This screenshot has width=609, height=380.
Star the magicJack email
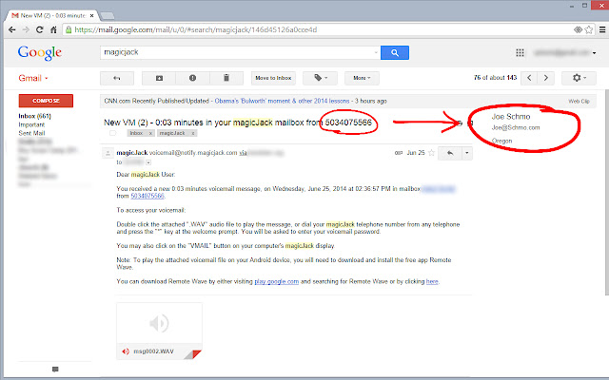pos(431,153)
